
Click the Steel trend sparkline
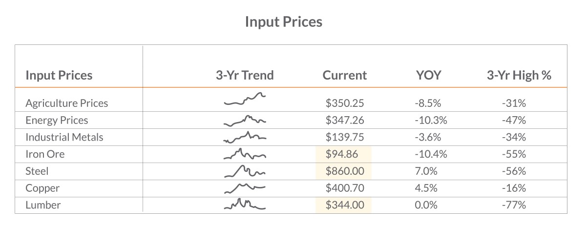pyautogui.click(x=245, y=171)
